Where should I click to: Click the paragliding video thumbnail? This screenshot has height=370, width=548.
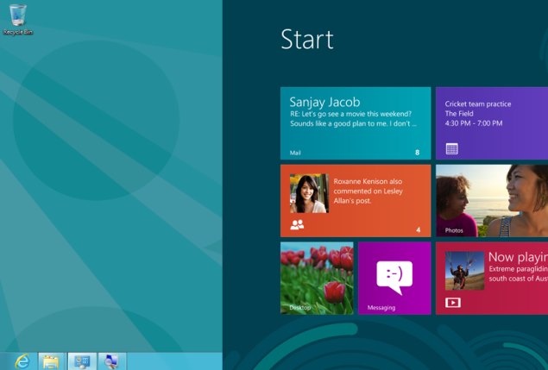(463, 271)
